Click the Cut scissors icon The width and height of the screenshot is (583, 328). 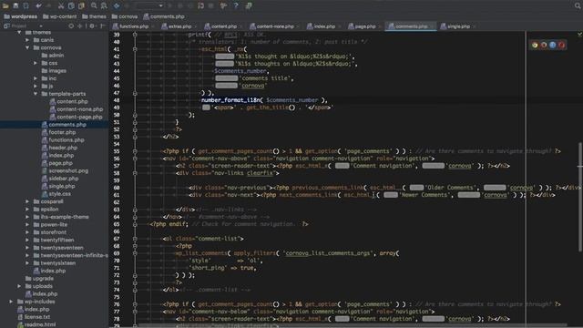click(61, 5)
